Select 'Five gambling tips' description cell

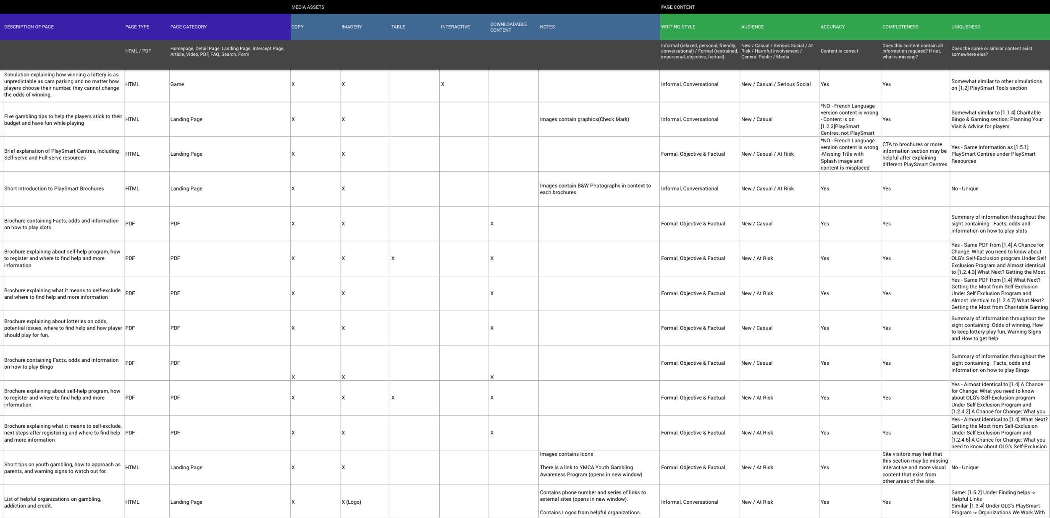[x=63, y=120]
